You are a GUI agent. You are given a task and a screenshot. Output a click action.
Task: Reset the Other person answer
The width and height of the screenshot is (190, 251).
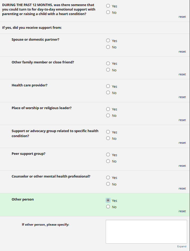click(x=182, y=211)
